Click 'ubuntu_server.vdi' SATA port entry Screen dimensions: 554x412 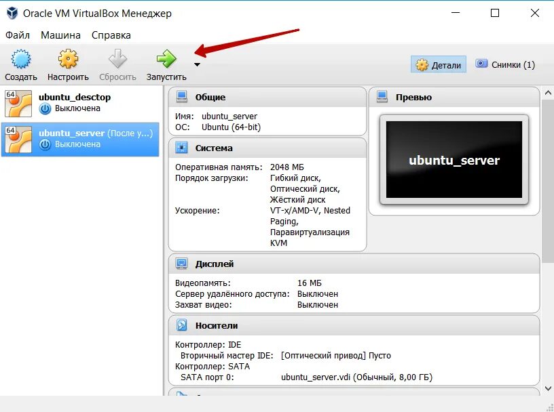click(306, 377)
